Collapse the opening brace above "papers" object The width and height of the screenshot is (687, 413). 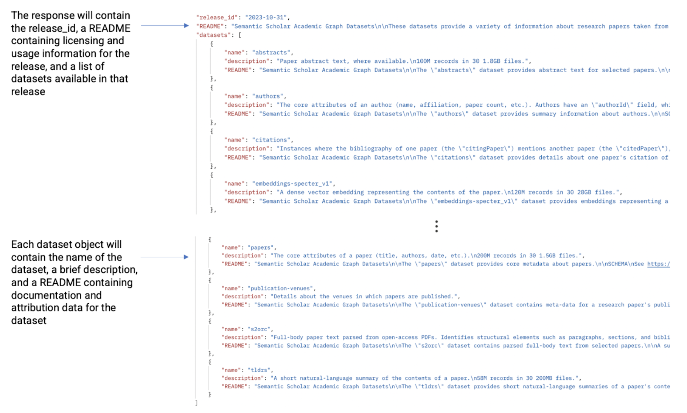pos(210,239)
